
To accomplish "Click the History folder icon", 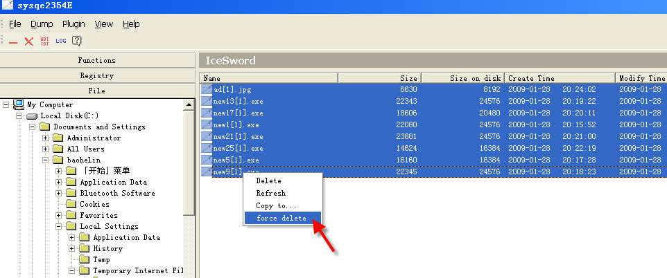I will (x=85, y=248).
